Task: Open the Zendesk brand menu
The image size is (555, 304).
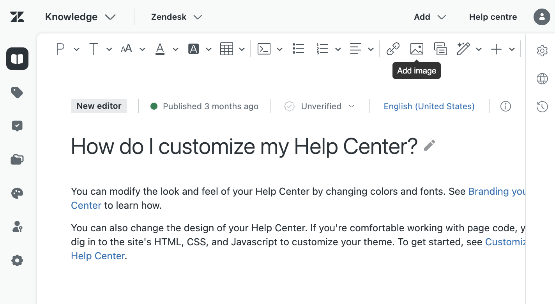Action: click(176, 17)
